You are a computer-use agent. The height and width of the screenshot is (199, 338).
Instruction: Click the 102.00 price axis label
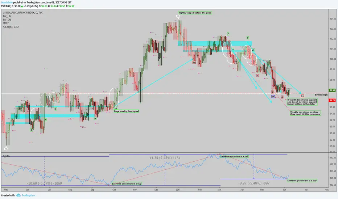[333, 39]
